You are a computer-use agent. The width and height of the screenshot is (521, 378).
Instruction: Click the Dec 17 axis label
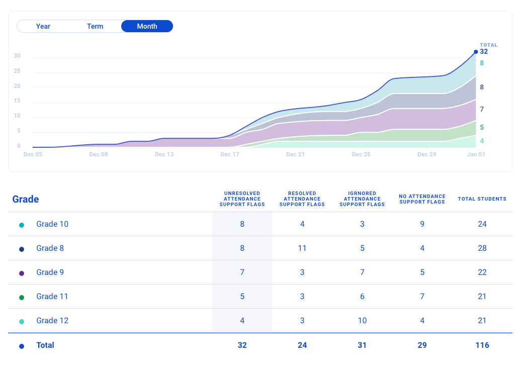coord(230,154)
